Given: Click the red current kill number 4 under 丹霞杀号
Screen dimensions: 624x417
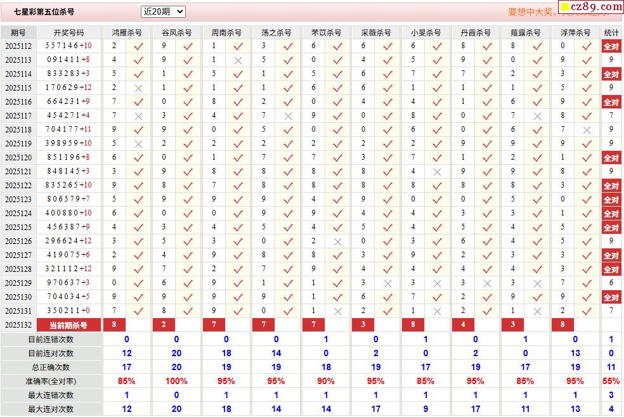Looking at the screenshot, I should click(463, 324).
